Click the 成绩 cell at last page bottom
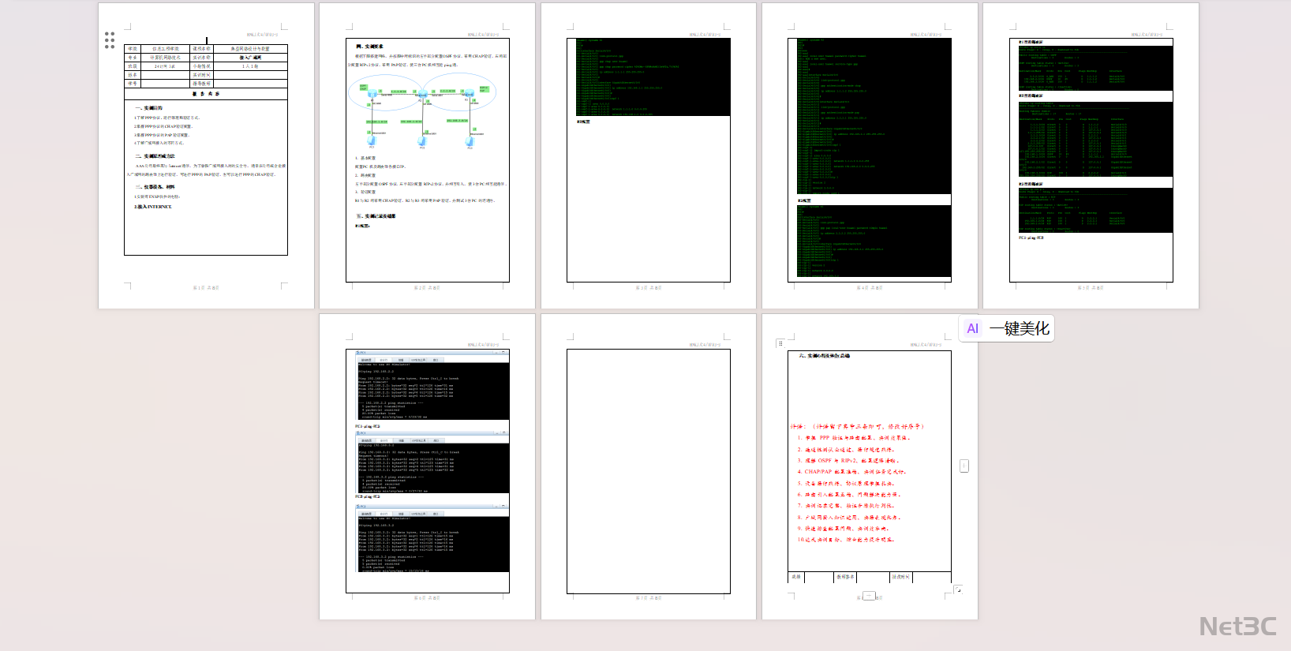1291x651 pixels. coord(797,577)
